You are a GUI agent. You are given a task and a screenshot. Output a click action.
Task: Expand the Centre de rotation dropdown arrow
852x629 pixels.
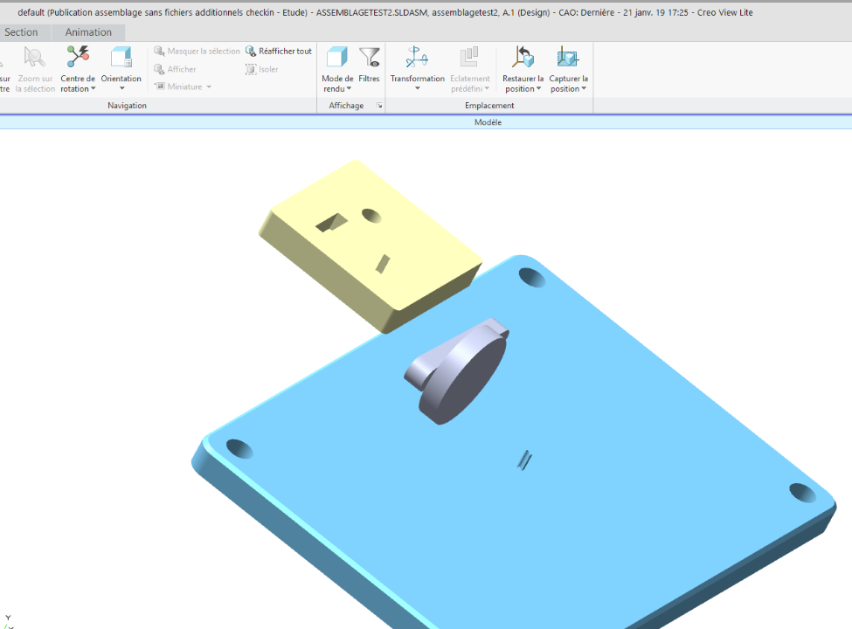(x=94, y=88)
